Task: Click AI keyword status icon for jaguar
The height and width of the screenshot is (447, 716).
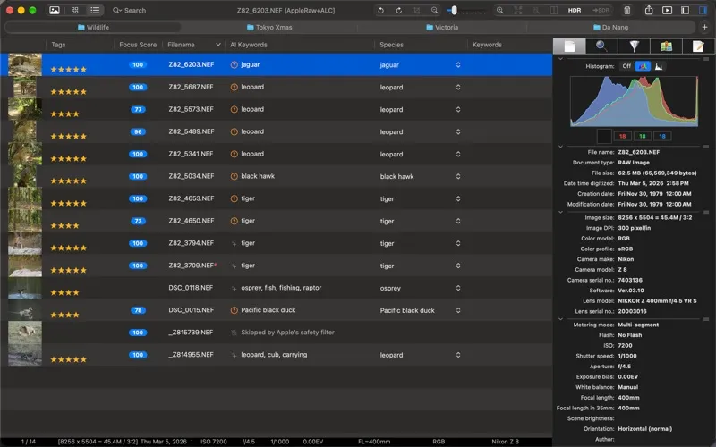Action: point(234,64)
